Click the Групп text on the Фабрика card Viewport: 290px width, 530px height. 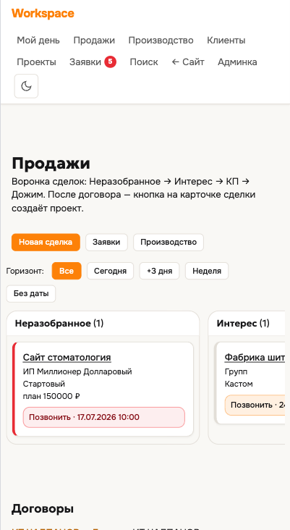click(236, 372)
